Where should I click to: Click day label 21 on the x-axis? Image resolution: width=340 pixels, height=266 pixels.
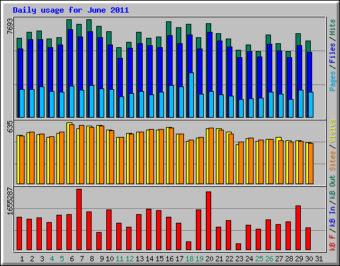tap(219, 259)
